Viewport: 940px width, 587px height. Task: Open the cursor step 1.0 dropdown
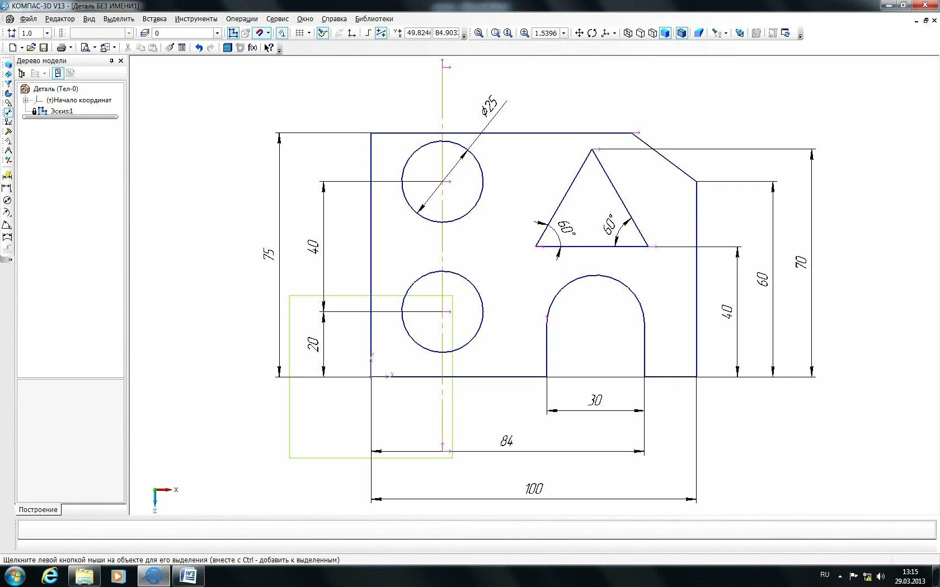point(47,33)
